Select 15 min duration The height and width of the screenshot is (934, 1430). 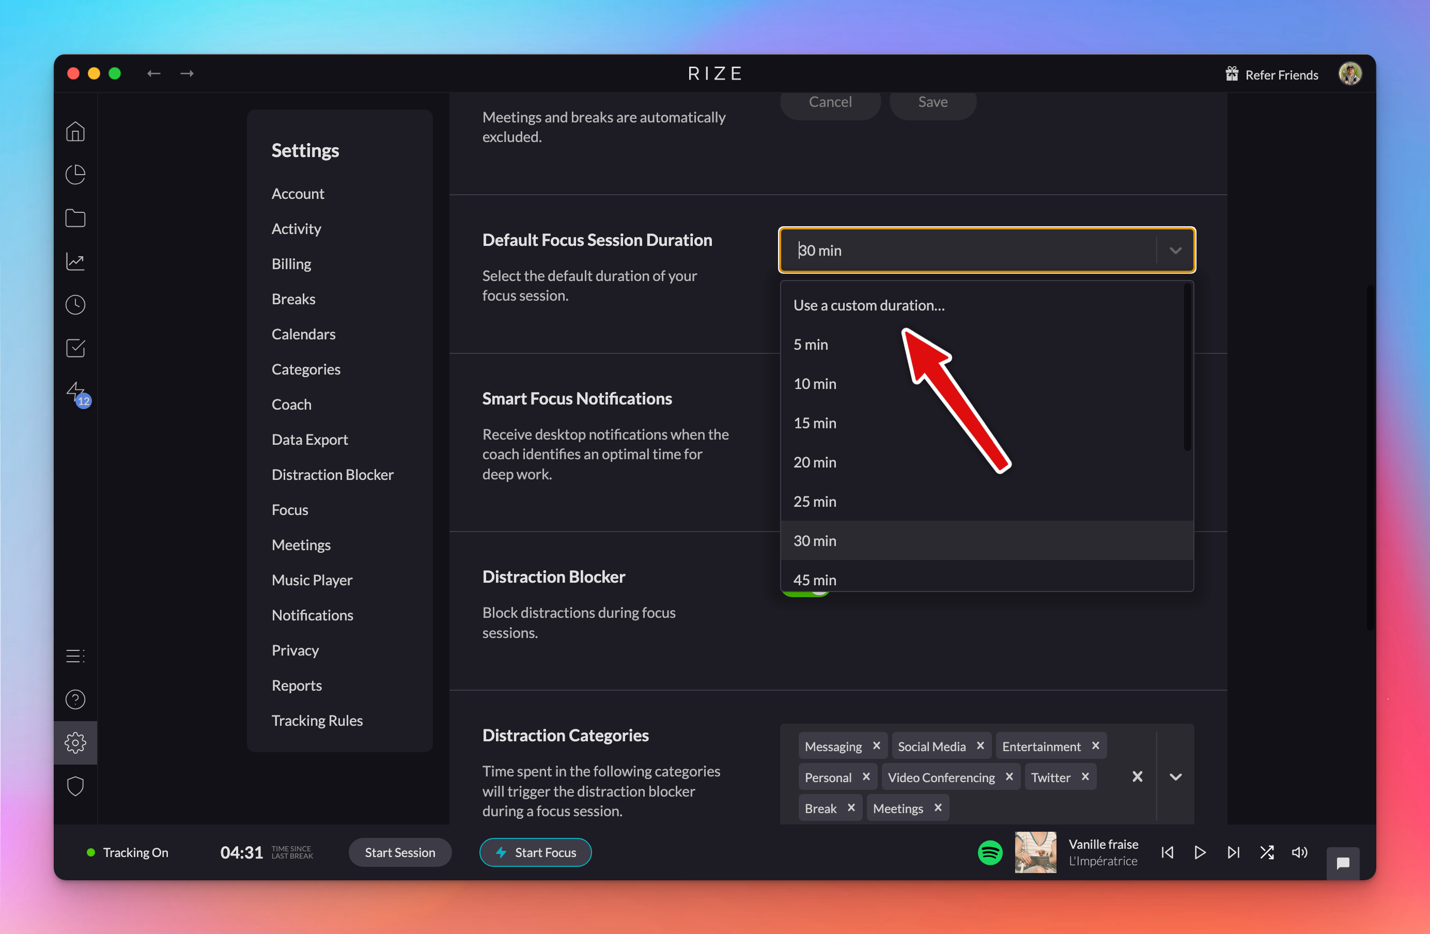click(x=986, y=423)
